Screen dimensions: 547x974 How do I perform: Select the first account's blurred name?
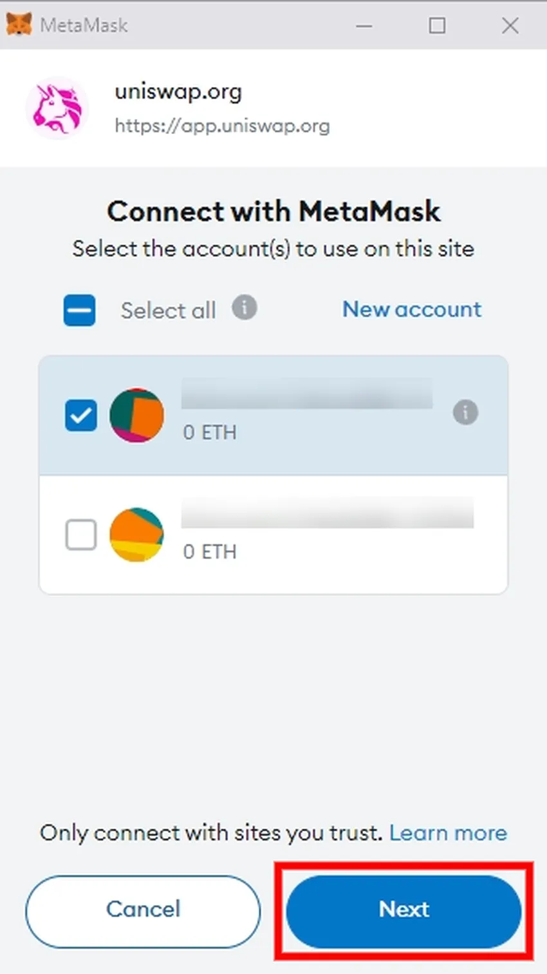click(x=307, y=393)
